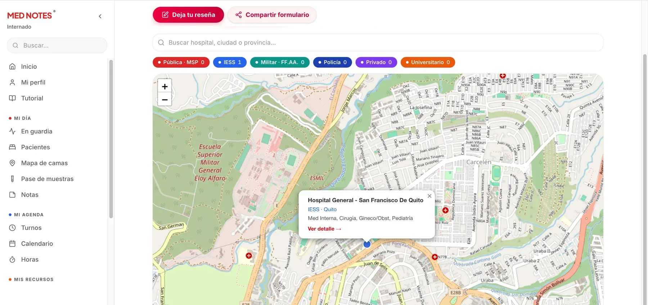Click the home icon beside Inicio
Screen dimensions: 648x305
pos(12,67)
